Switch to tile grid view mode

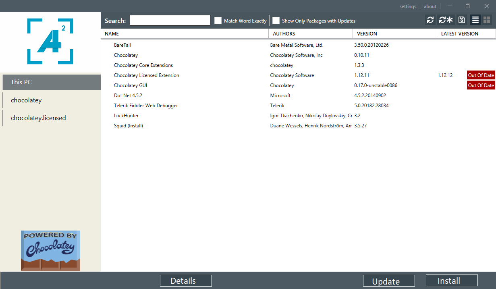click(x=487, y=20)
